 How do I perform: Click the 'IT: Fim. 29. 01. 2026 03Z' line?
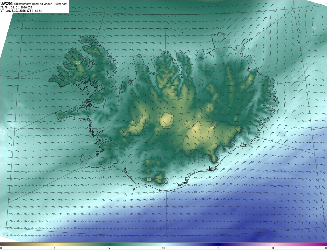point(16,7)
